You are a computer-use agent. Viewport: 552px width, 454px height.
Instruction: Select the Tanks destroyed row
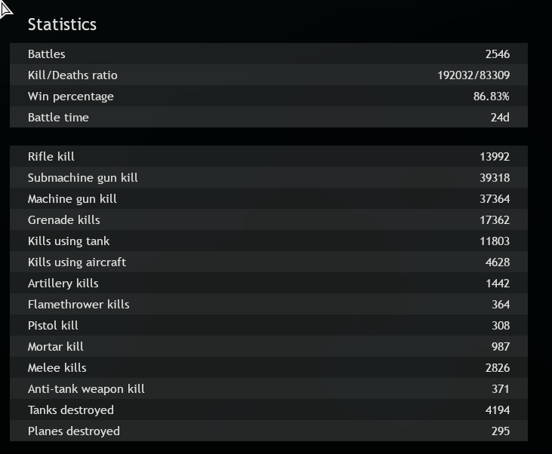269,410
